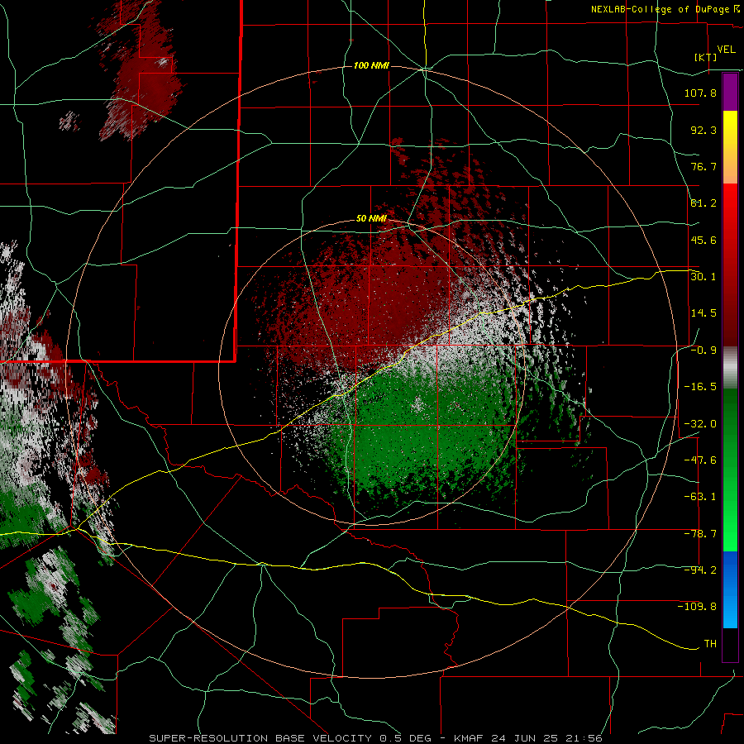Click the 50 NMI range ring label
The height and width of the screenshot is (744, 744).
pyautogui.click(x=371, y=219)
